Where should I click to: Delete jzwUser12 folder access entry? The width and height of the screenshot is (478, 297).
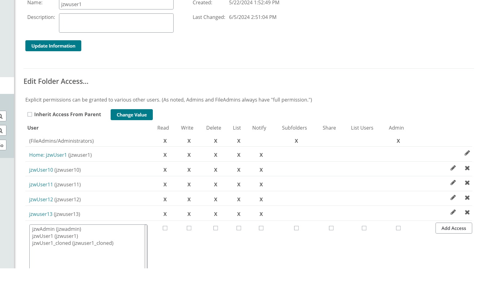(x=467, y=198)
